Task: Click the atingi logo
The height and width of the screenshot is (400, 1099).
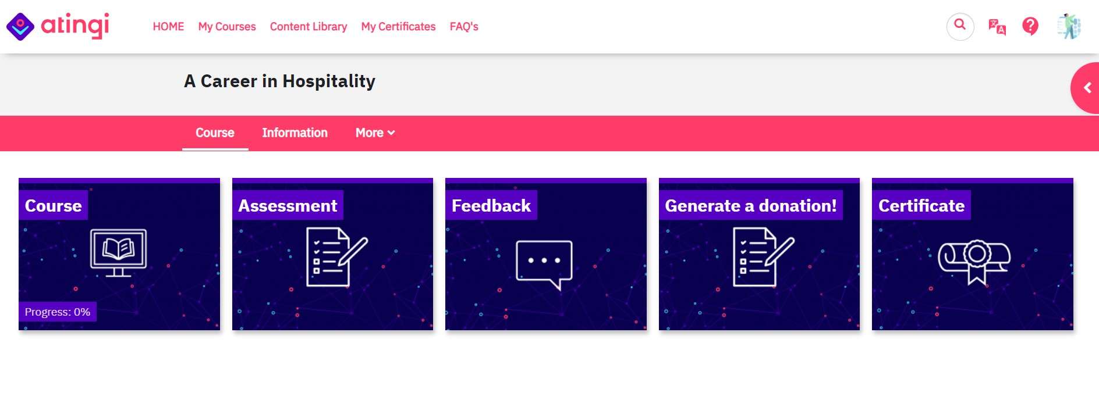Action: click(x=58, y=26)
